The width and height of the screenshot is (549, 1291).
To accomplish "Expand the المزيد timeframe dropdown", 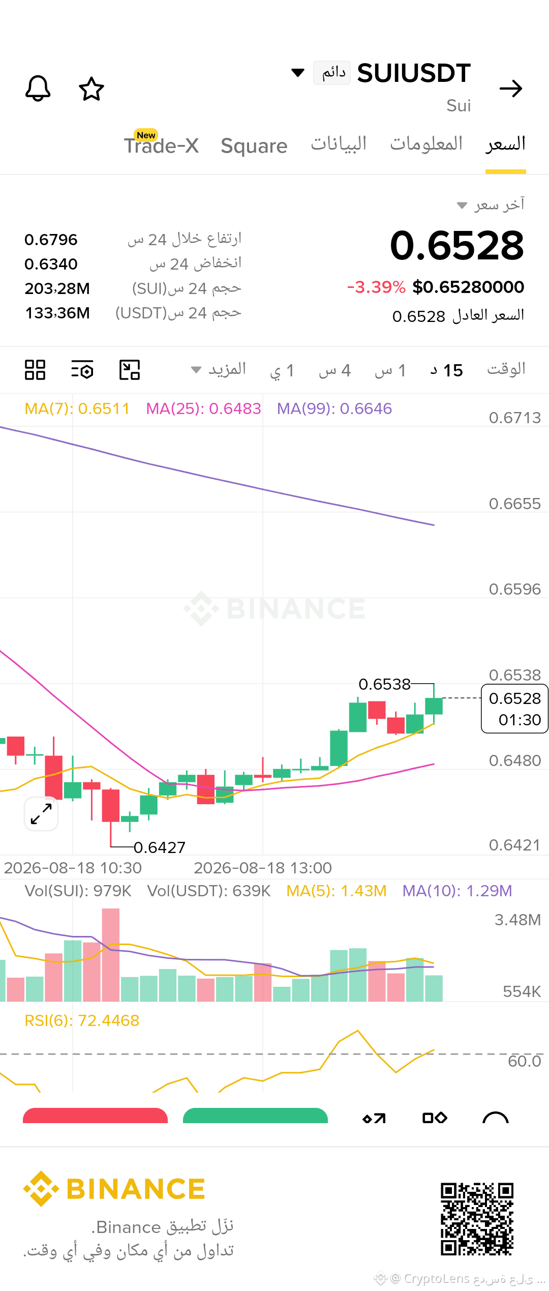I will pyautogui.click(x=218, y=369).
